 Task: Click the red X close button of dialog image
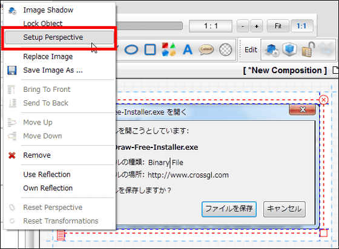click(303, 109)
